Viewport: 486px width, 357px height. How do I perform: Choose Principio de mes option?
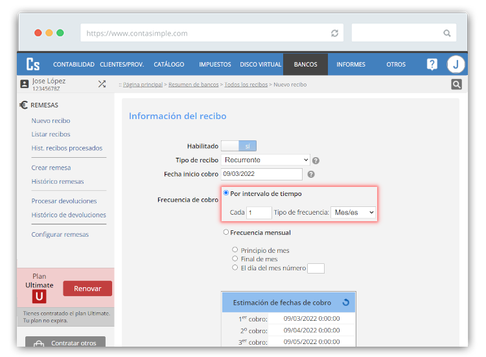(235, 250)
